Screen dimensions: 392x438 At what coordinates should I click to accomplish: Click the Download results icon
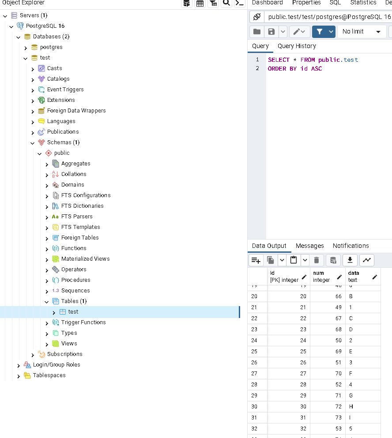tap(350, 260)
